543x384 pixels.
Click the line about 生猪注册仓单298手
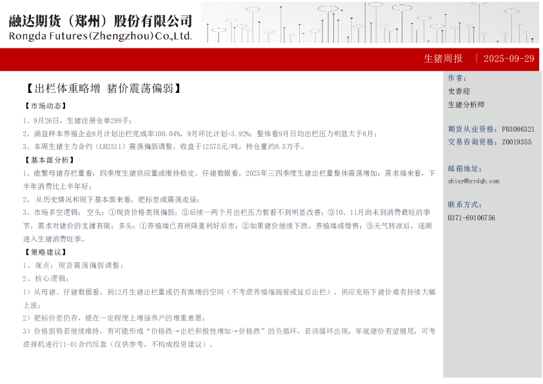pyautogui.click(x=77, y=120)
